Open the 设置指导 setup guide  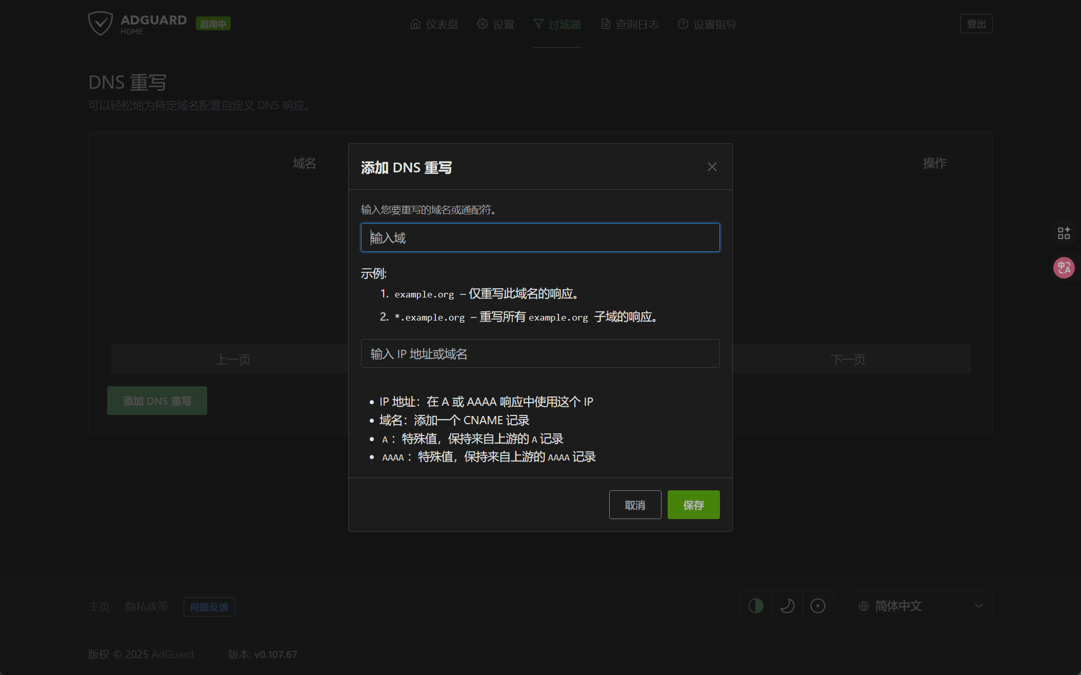tap(707, 24)
